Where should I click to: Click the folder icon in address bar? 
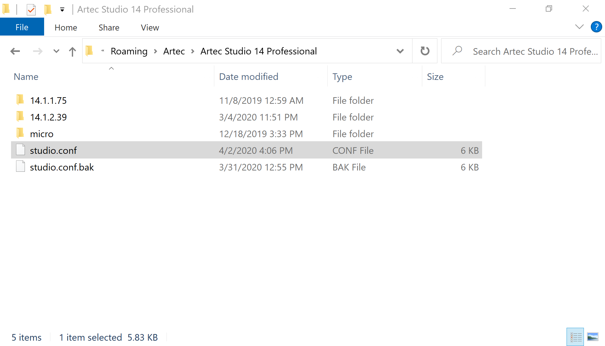tap(89, 51)
